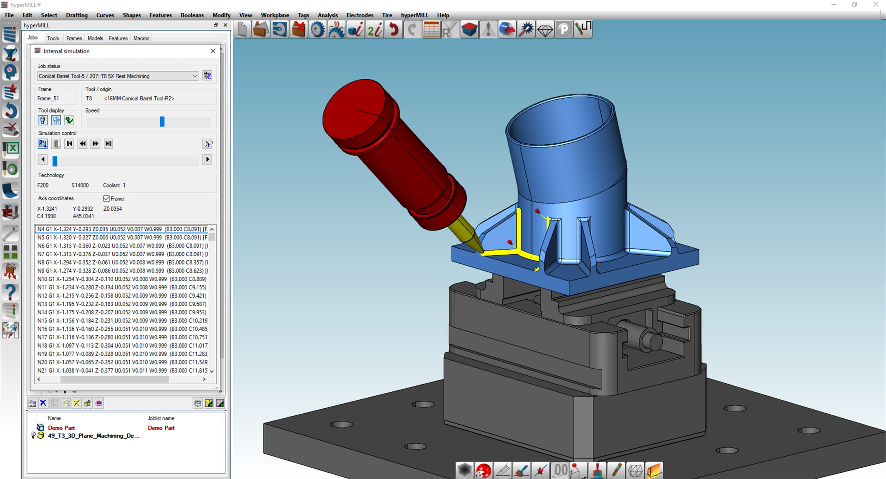Click the red machine icon in left sidebar
This screenshot has width=886, height=479.
click(x=10, y=211)
